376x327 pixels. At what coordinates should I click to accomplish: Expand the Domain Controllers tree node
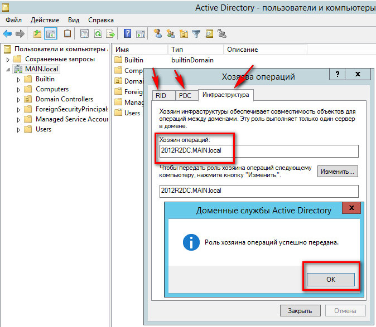pyautogui.click(x=18, y=100)
